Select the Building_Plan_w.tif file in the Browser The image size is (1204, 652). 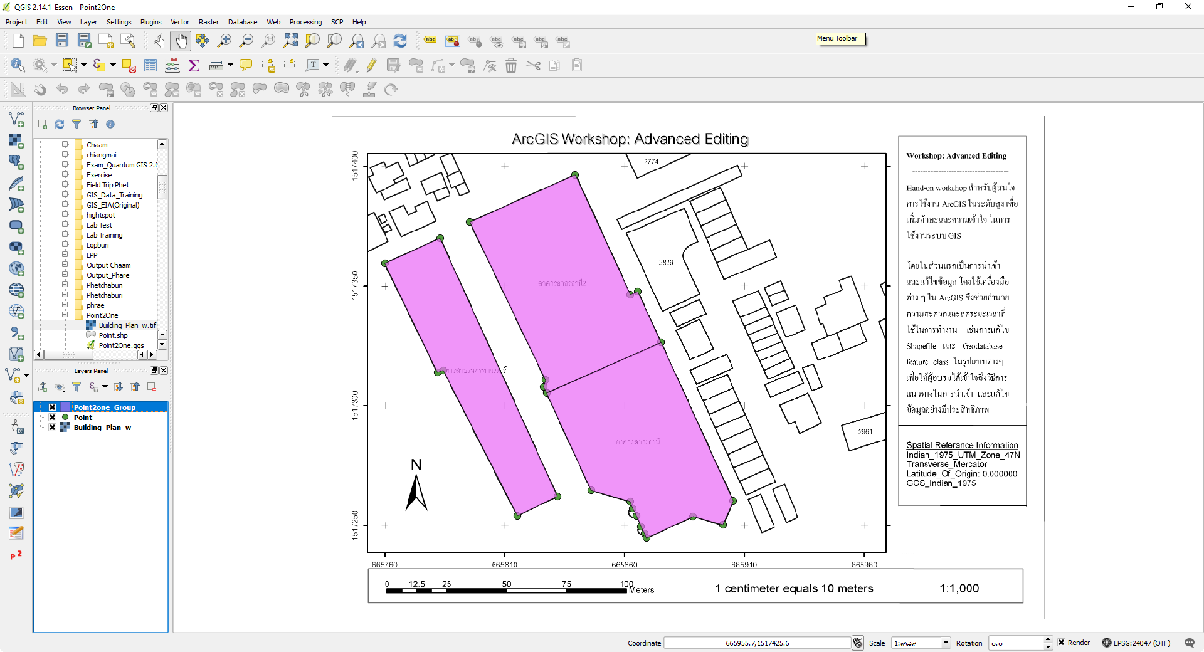tap(127, 325)
